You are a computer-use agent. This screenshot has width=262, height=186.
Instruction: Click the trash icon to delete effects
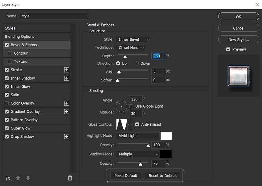pos(70,178)
